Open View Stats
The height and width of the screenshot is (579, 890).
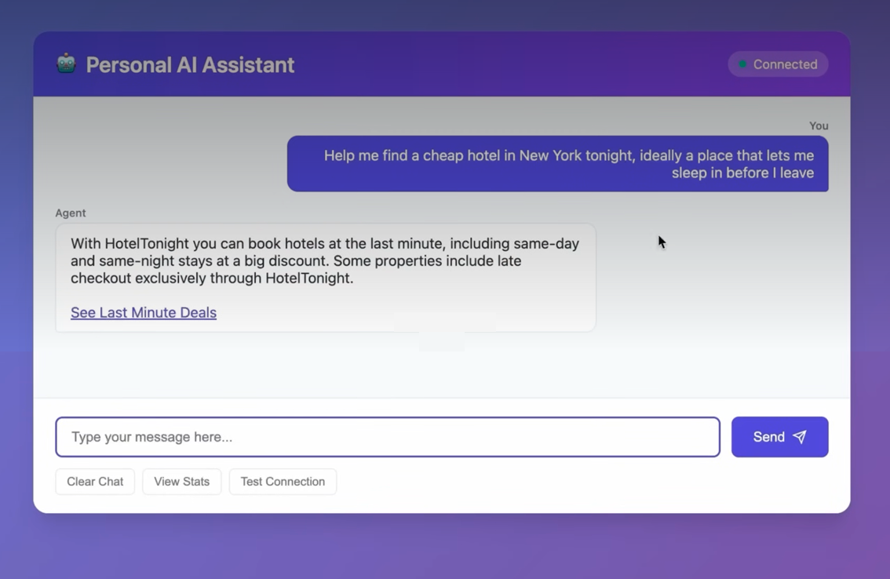(181, 482)
